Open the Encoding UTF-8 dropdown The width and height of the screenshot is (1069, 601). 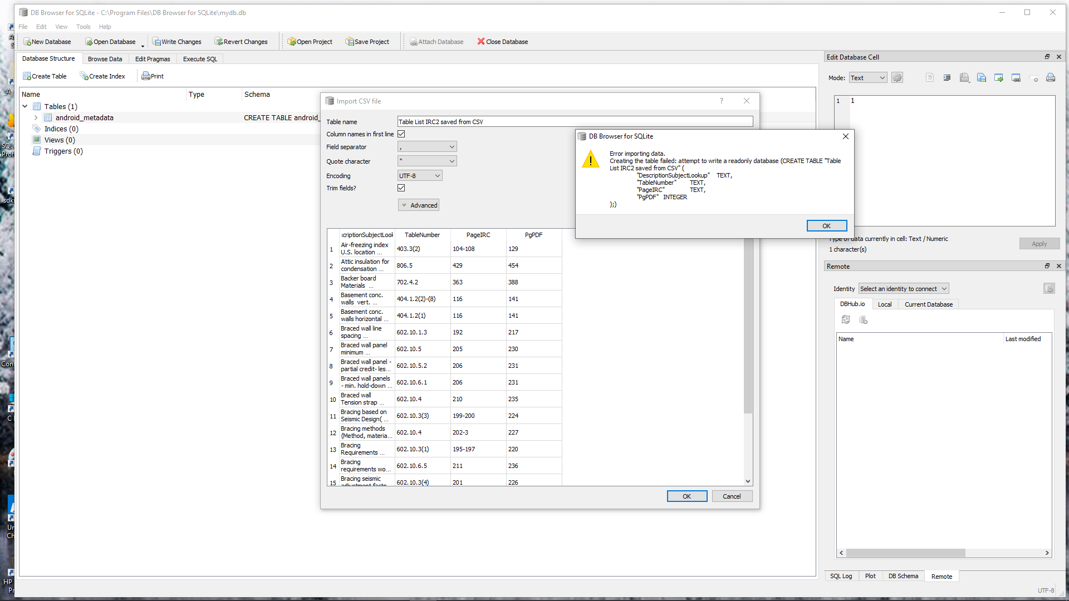pos(420,176)
